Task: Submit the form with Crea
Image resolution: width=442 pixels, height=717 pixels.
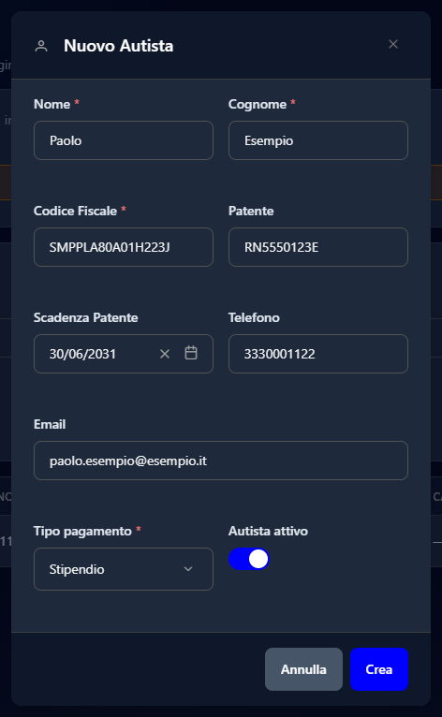Action: (379, 669)
